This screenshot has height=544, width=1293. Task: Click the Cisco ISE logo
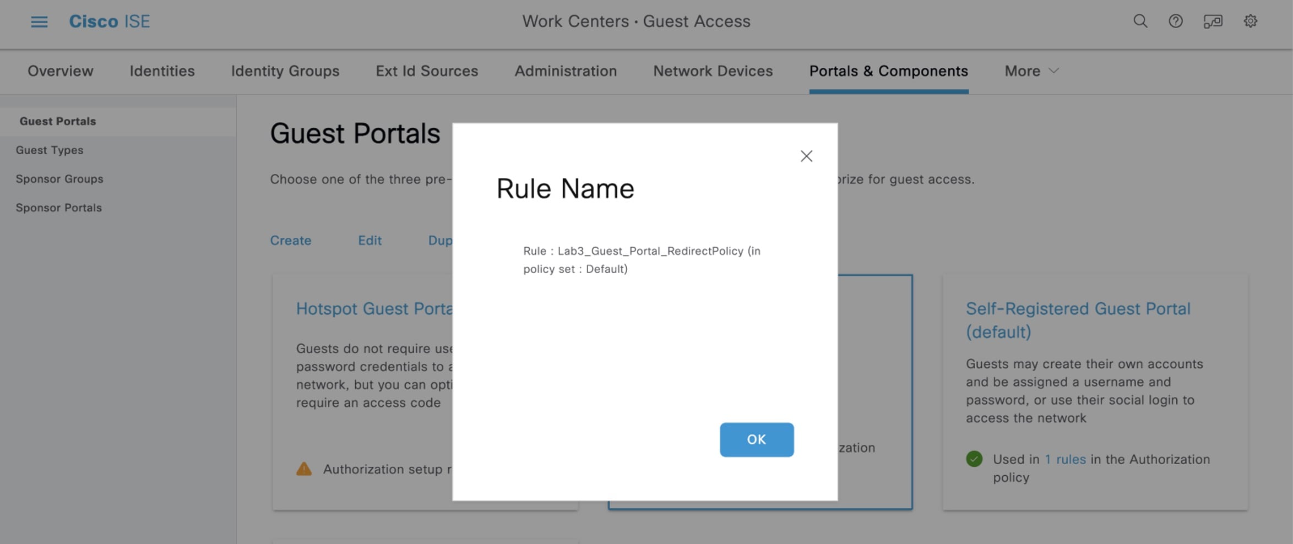click(109, 21)
